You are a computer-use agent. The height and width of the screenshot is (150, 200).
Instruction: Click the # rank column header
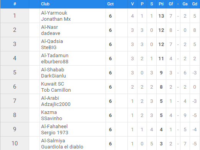(x=15, y=4)
